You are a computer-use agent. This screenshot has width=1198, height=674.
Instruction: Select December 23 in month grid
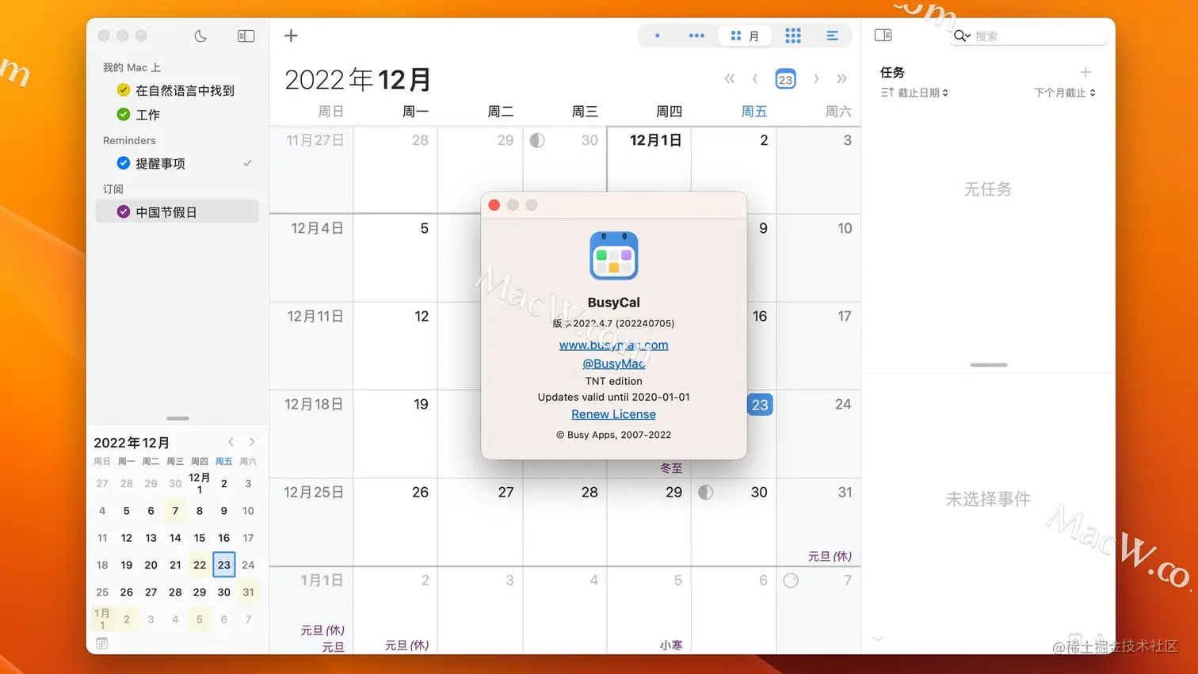click(760, 405)
